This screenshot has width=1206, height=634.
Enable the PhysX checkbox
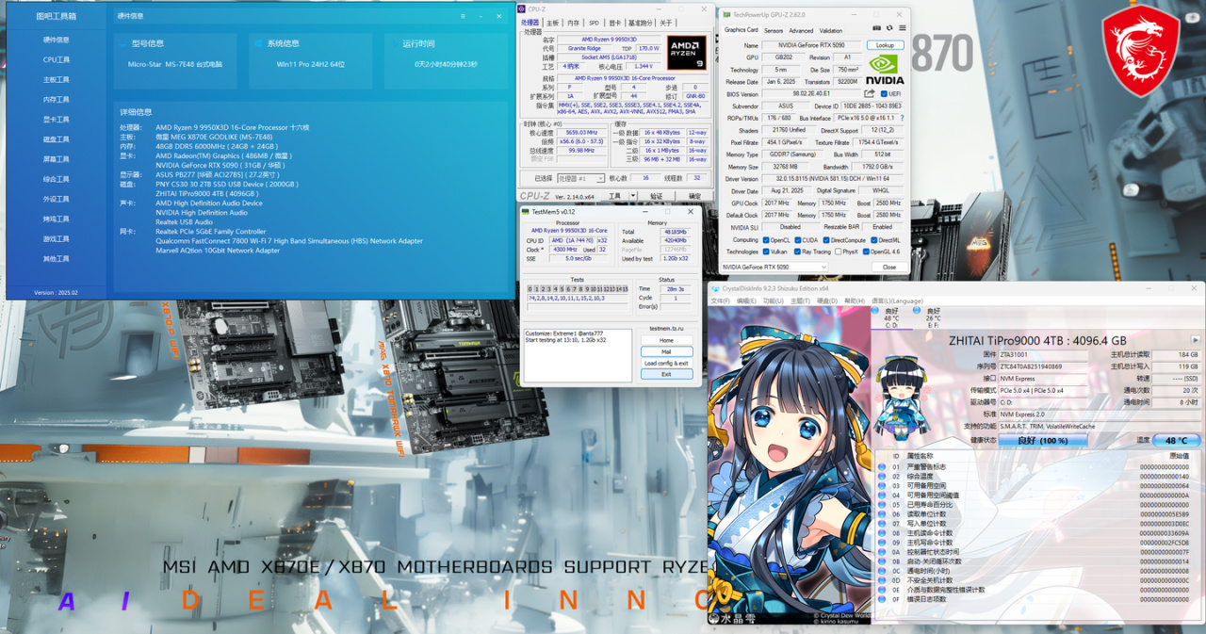(836, 252)
